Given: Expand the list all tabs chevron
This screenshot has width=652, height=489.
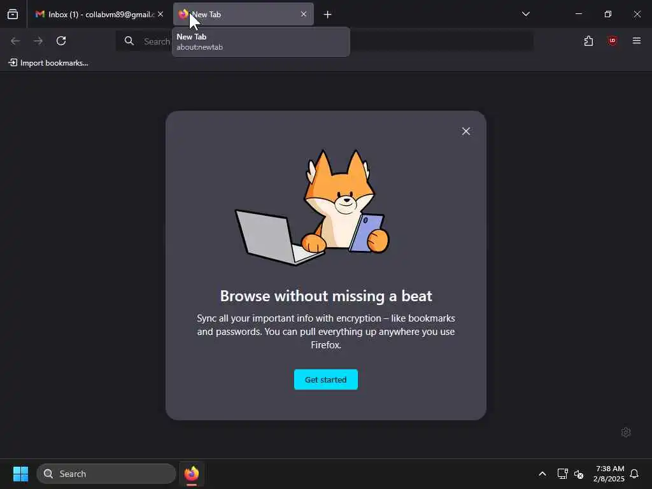Looking at the screenshot, I should pos(525,14).
